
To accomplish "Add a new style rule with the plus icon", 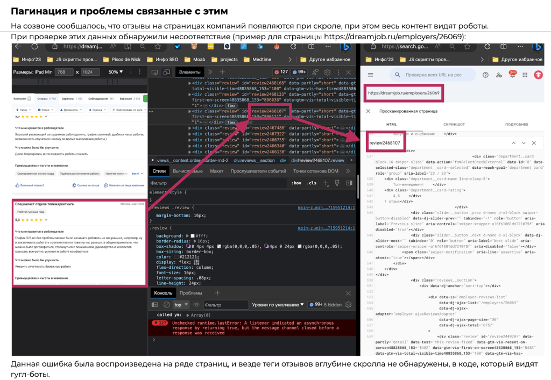I will click(326, 183).
